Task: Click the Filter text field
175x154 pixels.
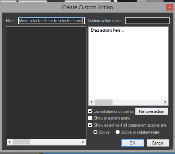Action: click(x=52, y=21)
